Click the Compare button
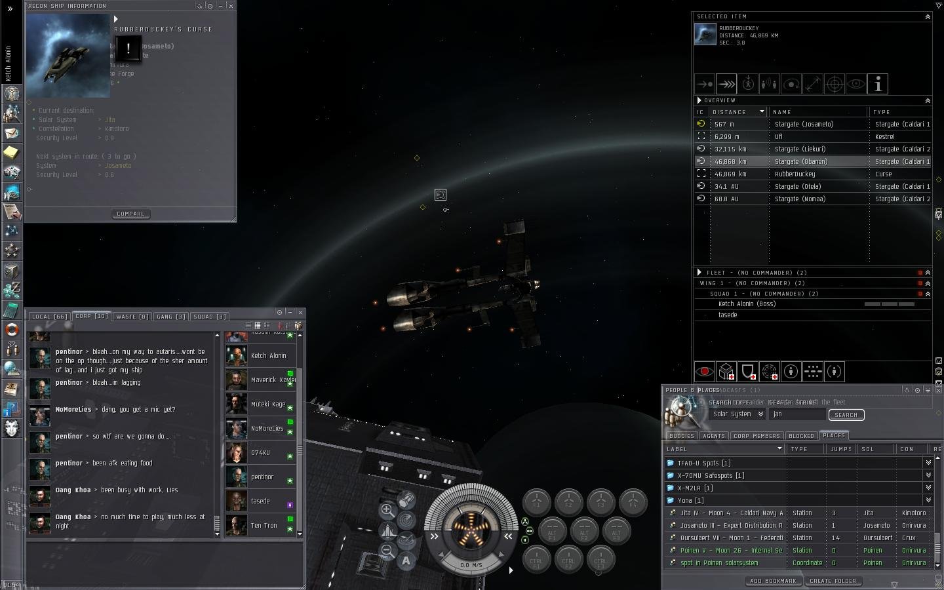The image size is (944, 590). tap(130, 214)
